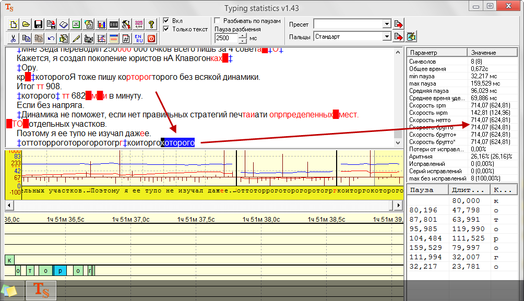Screen dimensions: 524x301
Task: Expand the "Пальцы" Стандарт dropdown
Action: 386,37
